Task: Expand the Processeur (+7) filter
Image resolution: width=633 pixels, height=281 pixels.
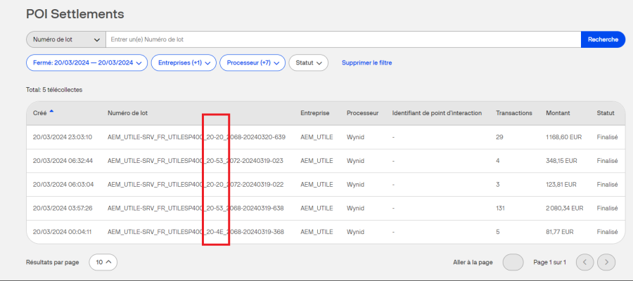Action: 252,63
